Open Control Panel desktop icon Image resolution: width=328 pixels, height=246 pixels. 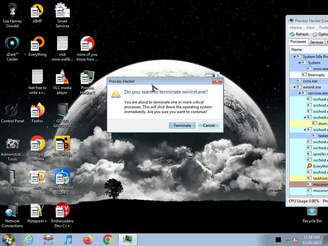point(12,113)
